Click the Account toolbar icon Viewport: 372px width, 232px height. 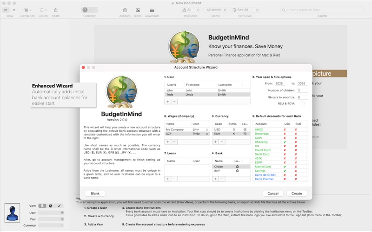tap(125, 10)
